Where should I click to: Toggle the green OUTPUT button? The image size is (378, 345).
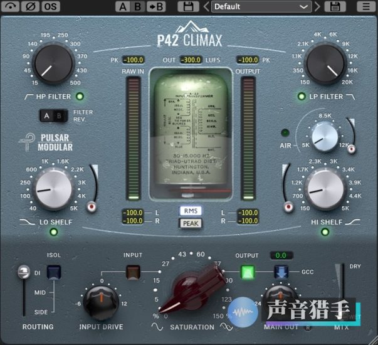pyautogui.click(x=248, y=272)
